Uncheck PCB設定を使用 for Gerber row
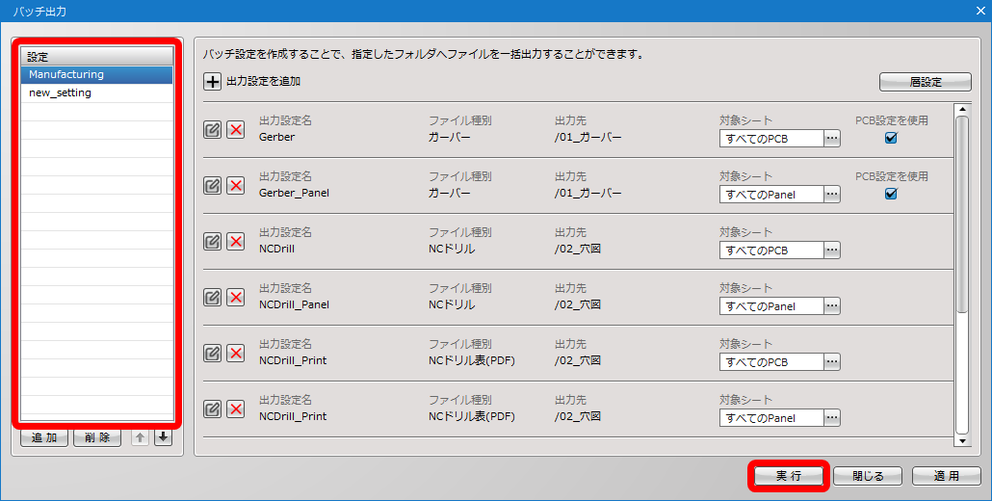The height and width of the screenshot is (501, 992). [891, 138]
